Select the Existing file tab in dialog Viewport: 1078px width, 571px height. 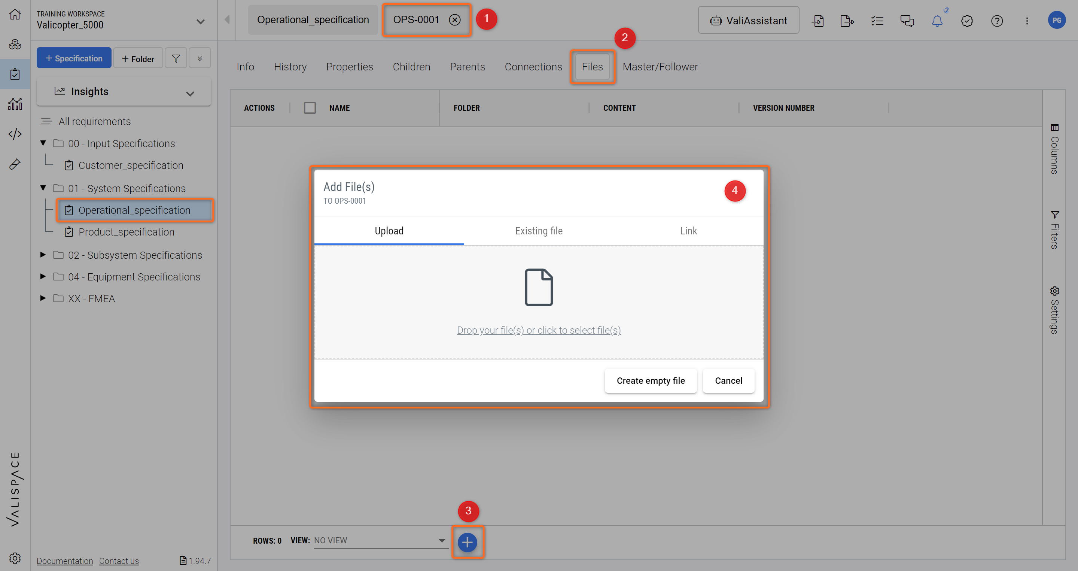point(539,231)
